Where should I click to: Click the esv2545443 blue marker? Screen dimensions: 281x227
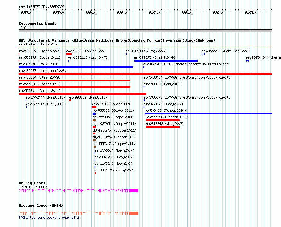(x=247, y=61)
